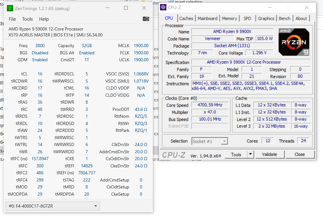Click the ProcODT 43.6 Ω value

tap(141, 109)
